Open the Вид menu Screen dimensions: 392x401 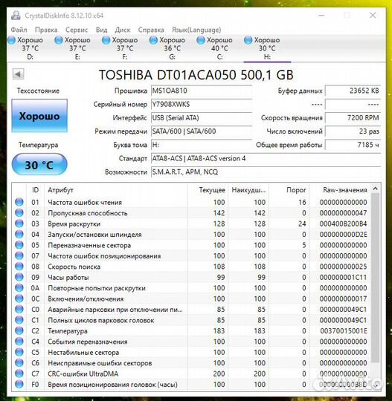pyautogui.click(x=101, y=30)
